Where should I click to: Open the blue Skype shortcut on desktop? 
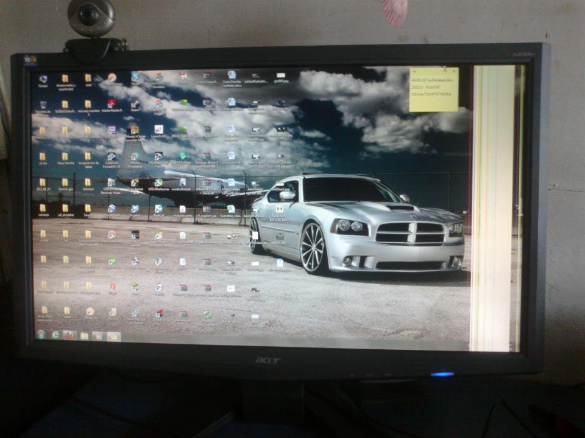135,79
